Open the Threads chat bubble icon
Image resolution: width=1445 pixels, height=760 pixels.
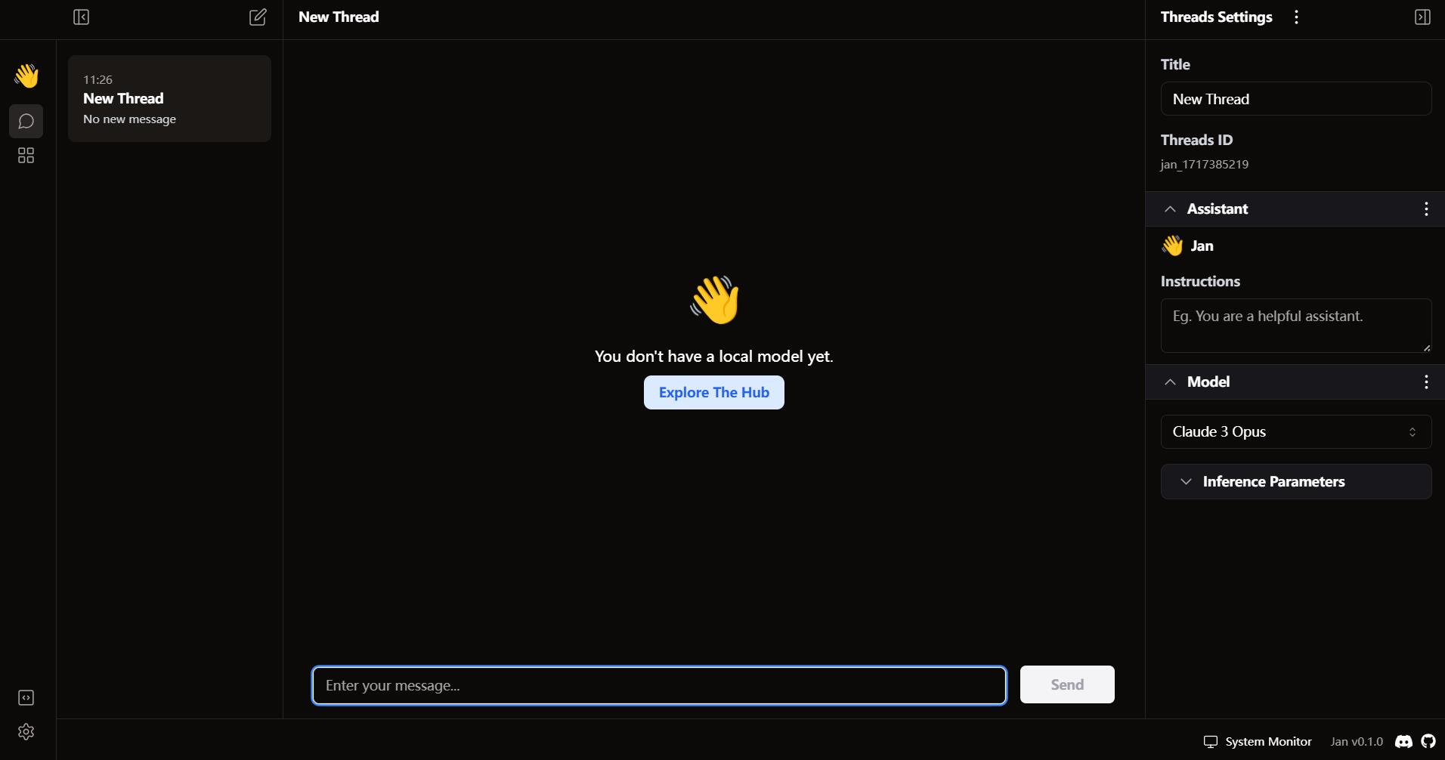click(x=26, y=121)
